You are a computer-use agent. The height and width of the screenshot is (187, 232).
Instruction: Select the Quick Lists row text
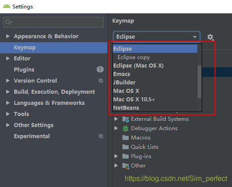(x=145, y=147)
